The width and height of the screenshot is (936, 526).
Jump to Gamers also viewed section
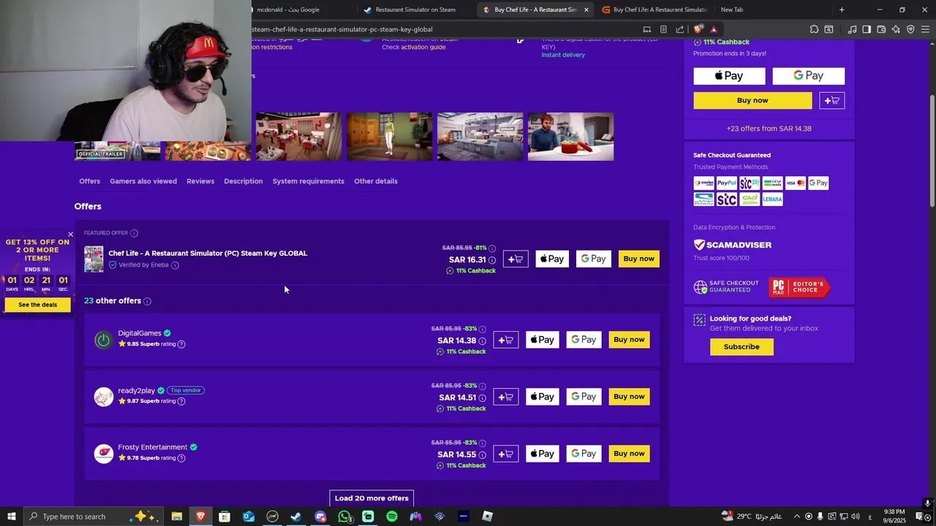point(143,181)
